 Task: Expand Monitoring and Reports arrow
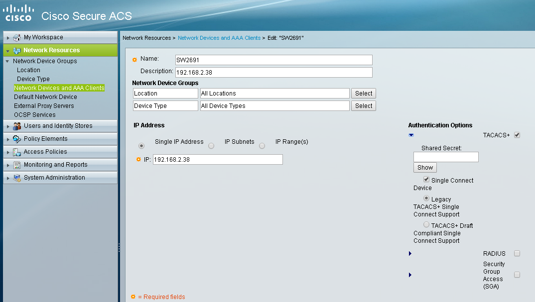[8, 165]
